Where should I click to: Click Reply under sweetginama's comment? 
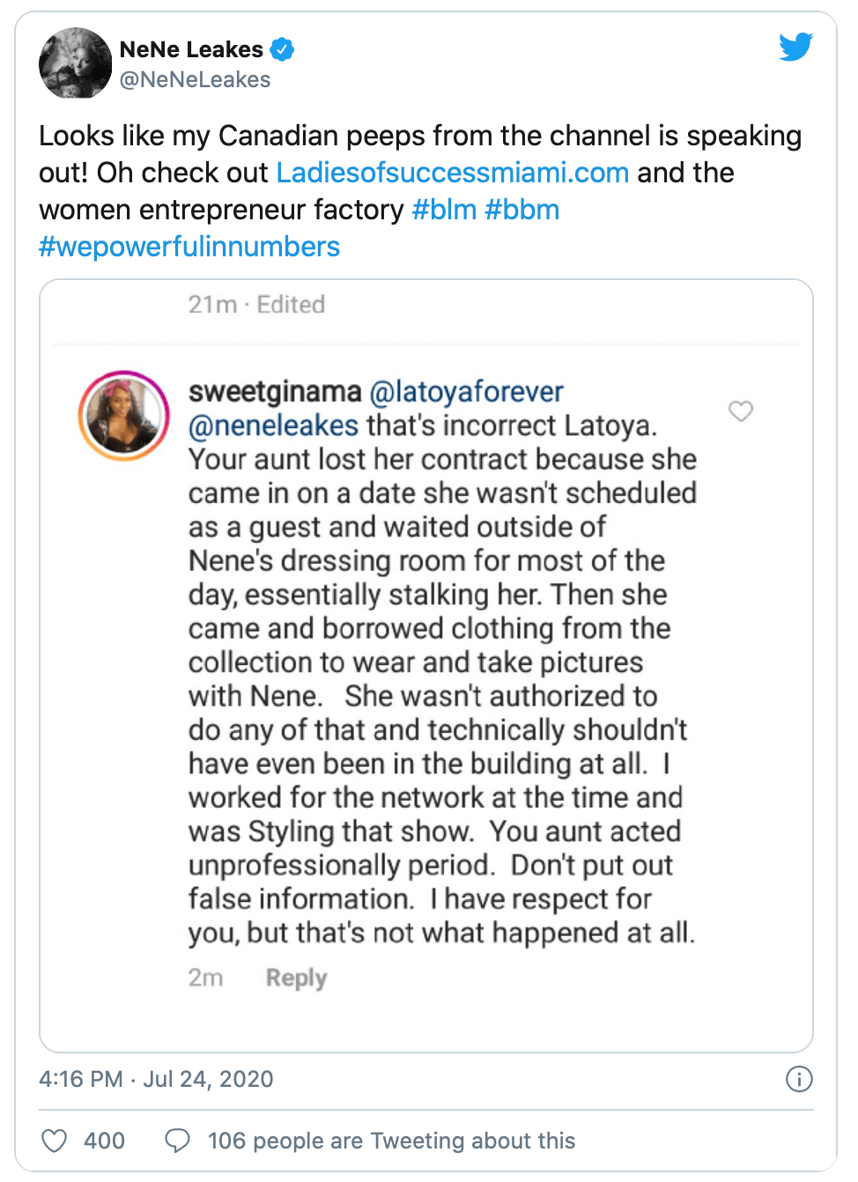tap(296, 978)
